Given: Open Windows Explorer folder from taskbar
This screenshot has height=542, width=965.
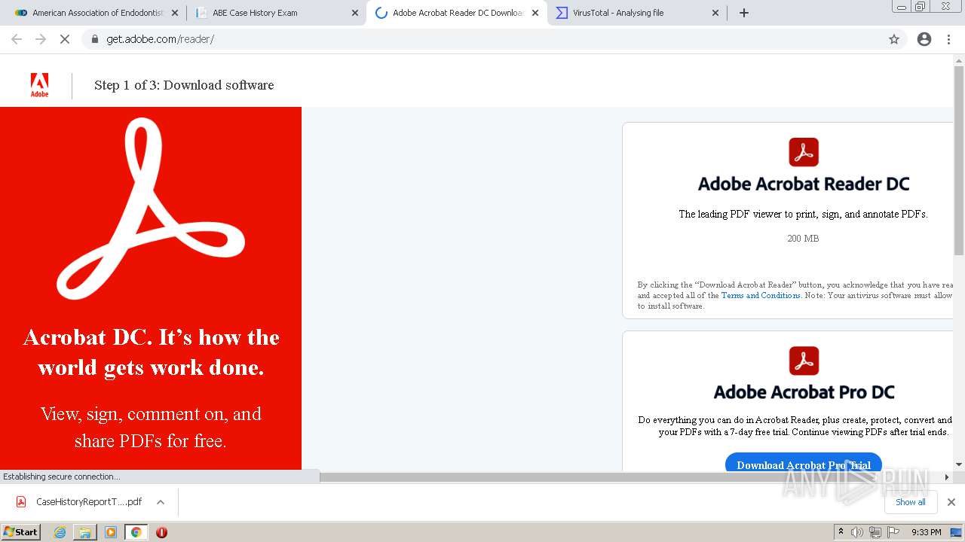Looking at the screenshot, I should point(85,532).
